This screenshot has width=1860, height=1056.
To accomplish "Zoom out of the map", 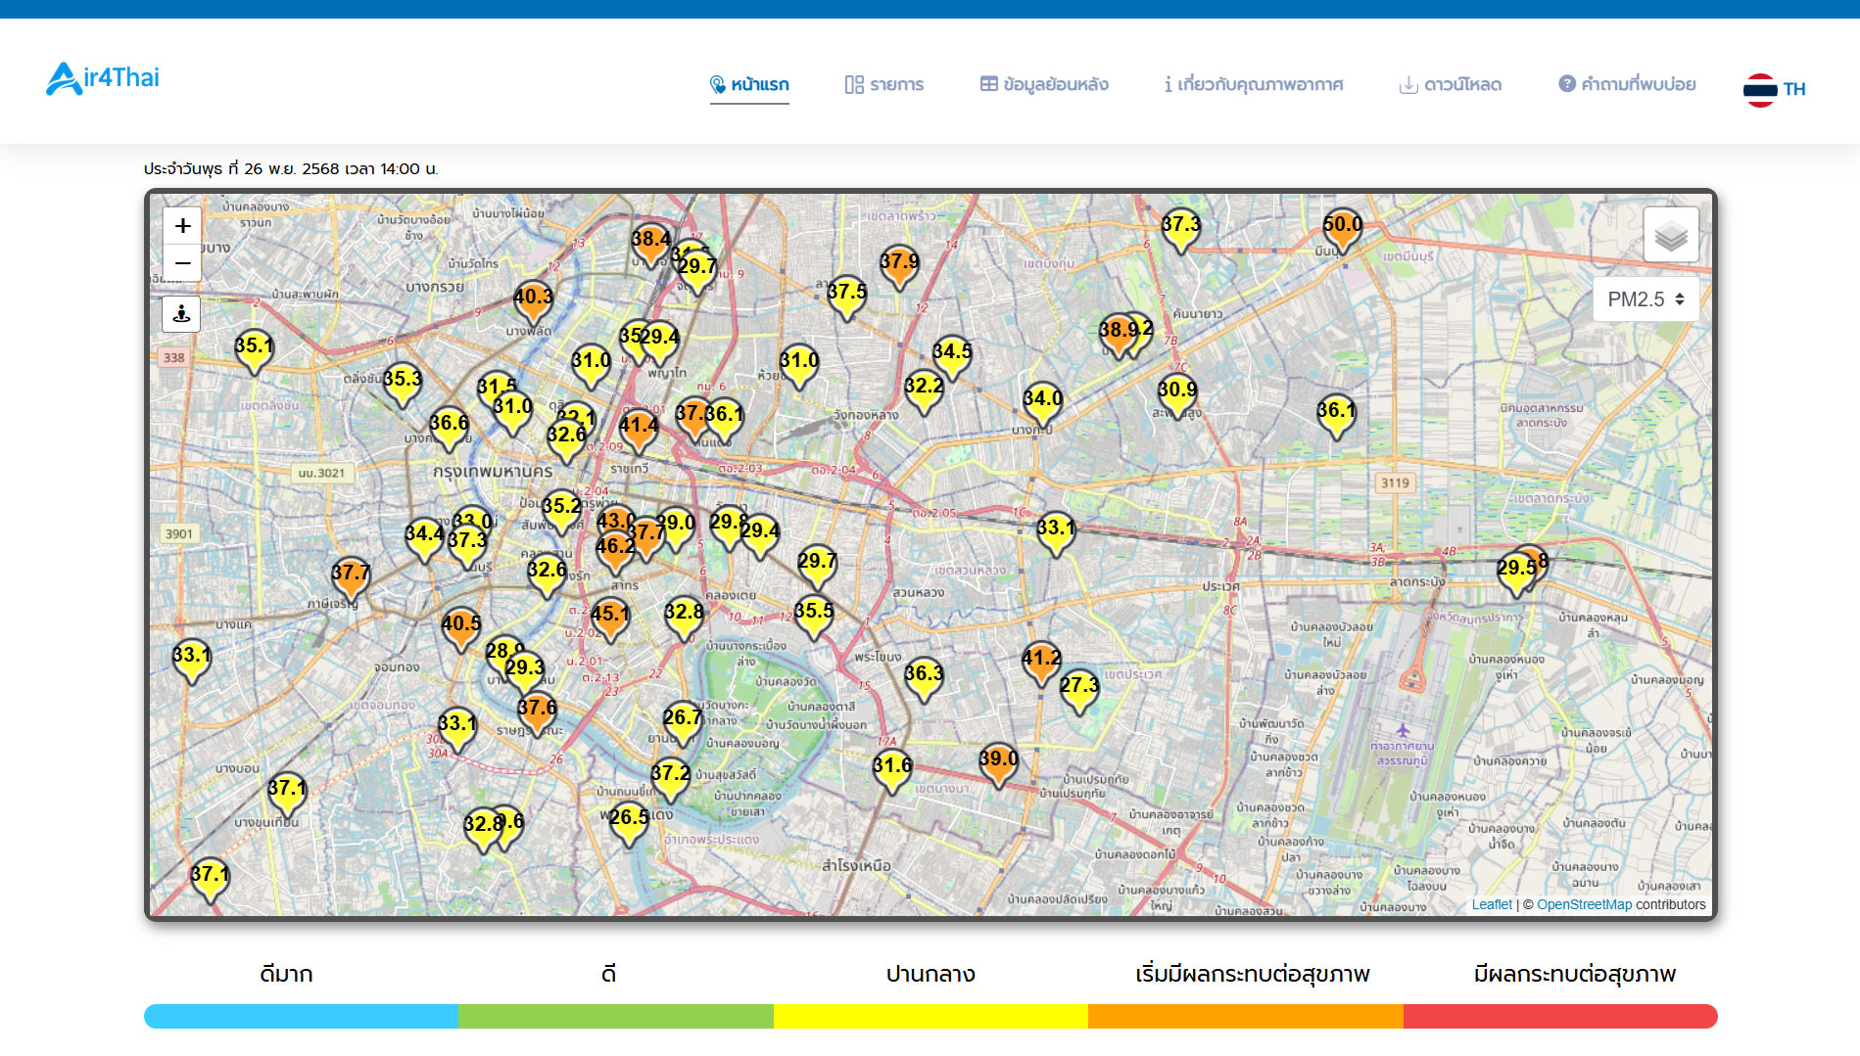I will [182, 263].
